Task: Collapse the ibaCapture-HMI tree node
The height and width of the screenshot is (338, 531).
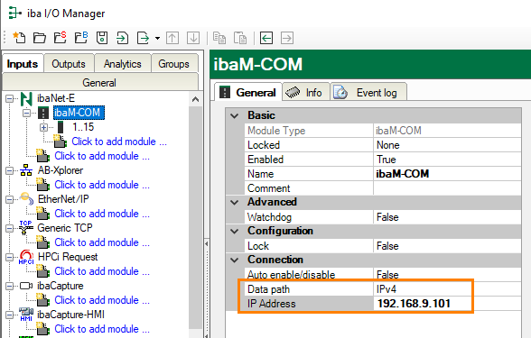Action: click(x=9, y=315)
